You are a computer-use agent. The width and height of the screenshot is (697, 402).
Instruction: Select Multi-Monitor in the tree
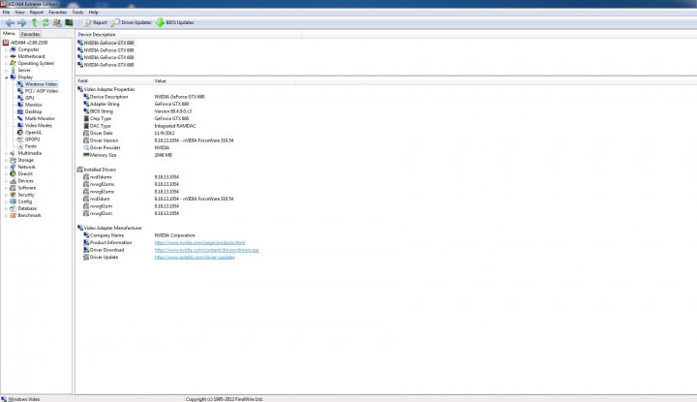click(x=40, y=119)
